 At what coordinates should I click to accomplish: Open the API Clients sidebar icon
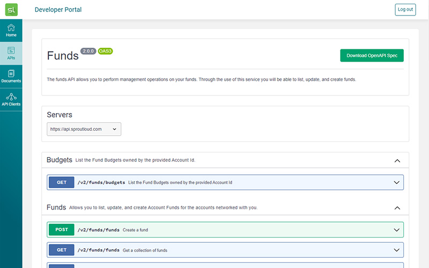[11, 99]
